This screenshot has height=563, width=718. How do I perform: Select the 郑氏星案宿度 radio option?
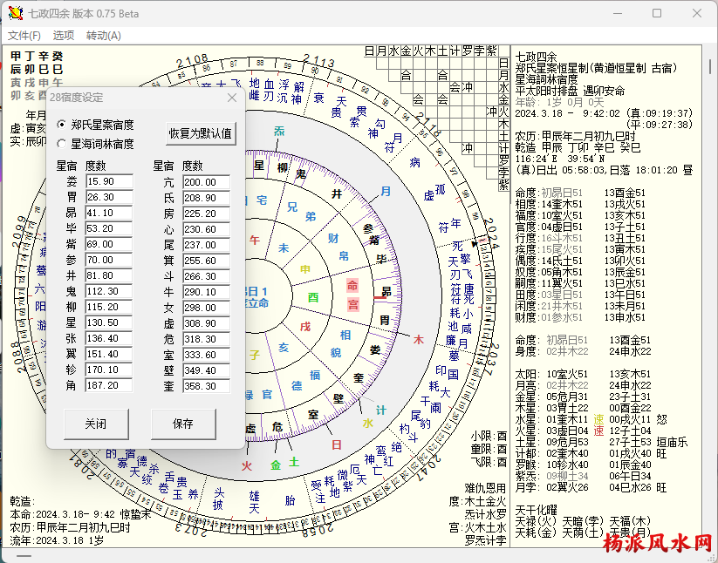point(62,125)
